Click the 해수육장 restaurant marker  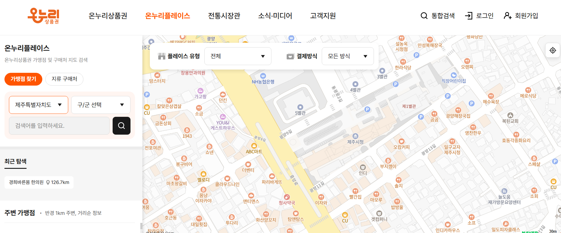491,96
